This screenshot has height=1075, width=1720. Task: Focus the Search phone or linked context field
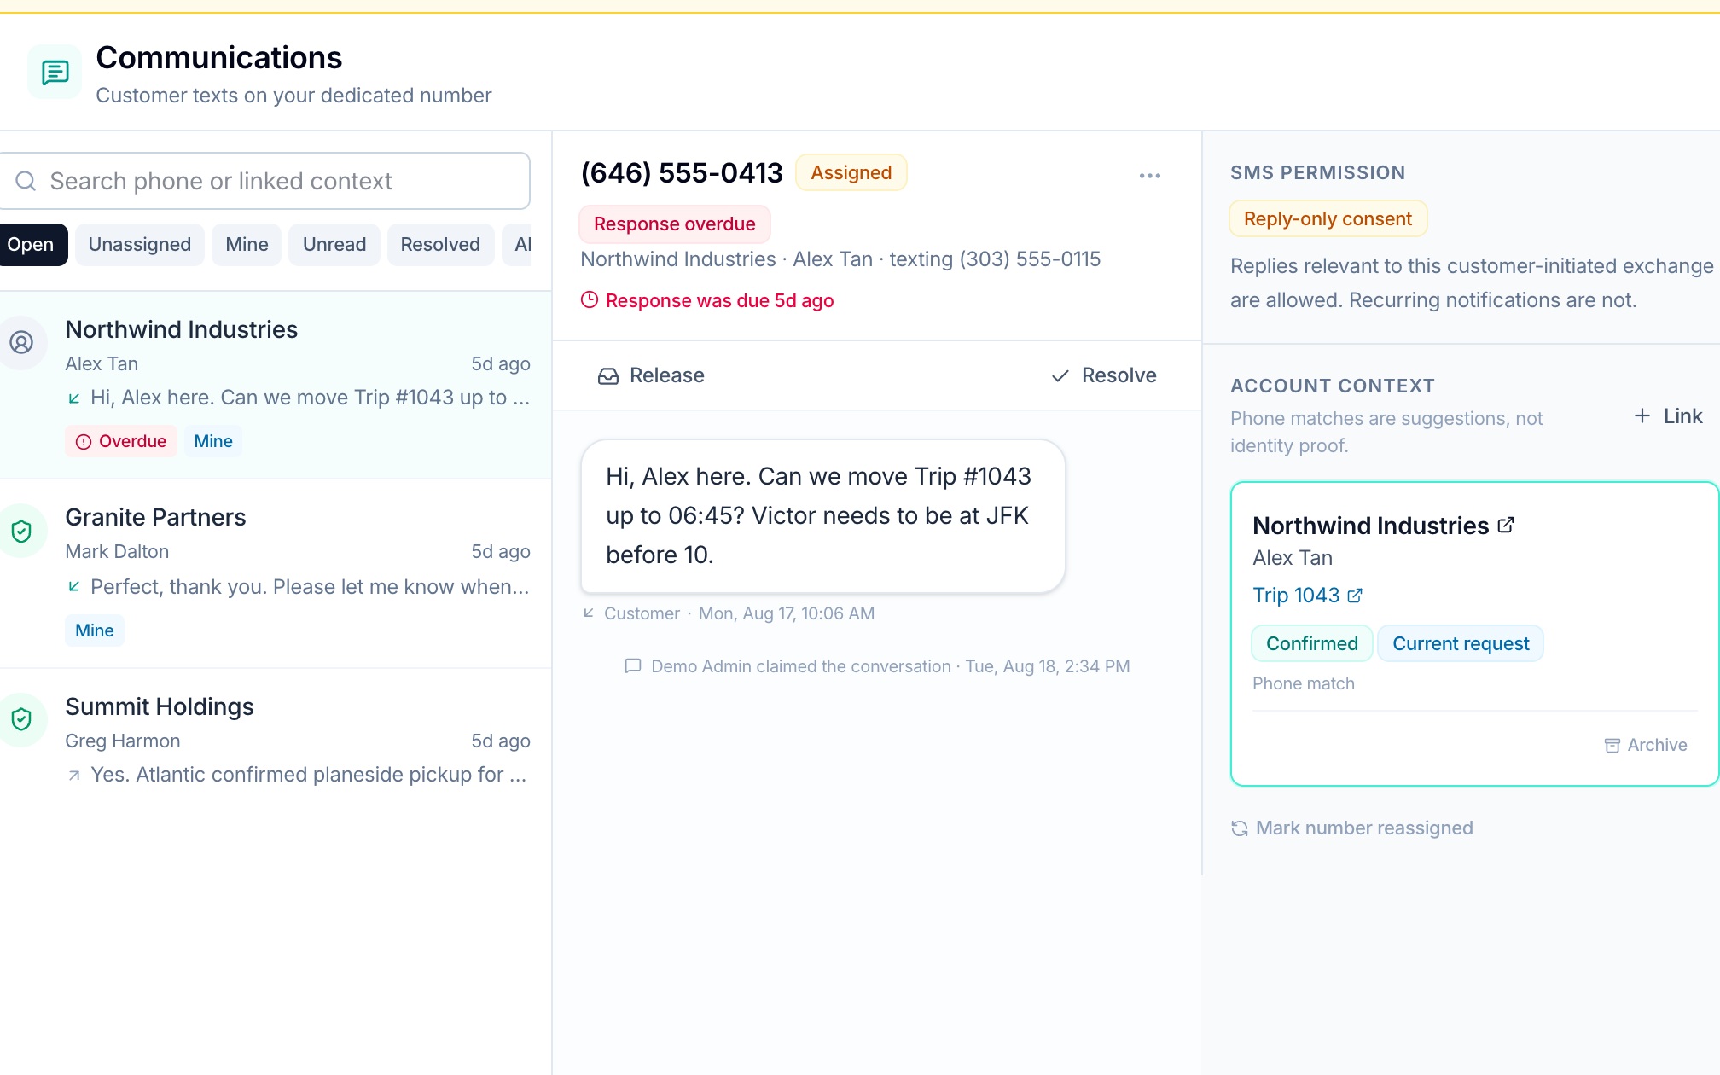tap(264, 181)
